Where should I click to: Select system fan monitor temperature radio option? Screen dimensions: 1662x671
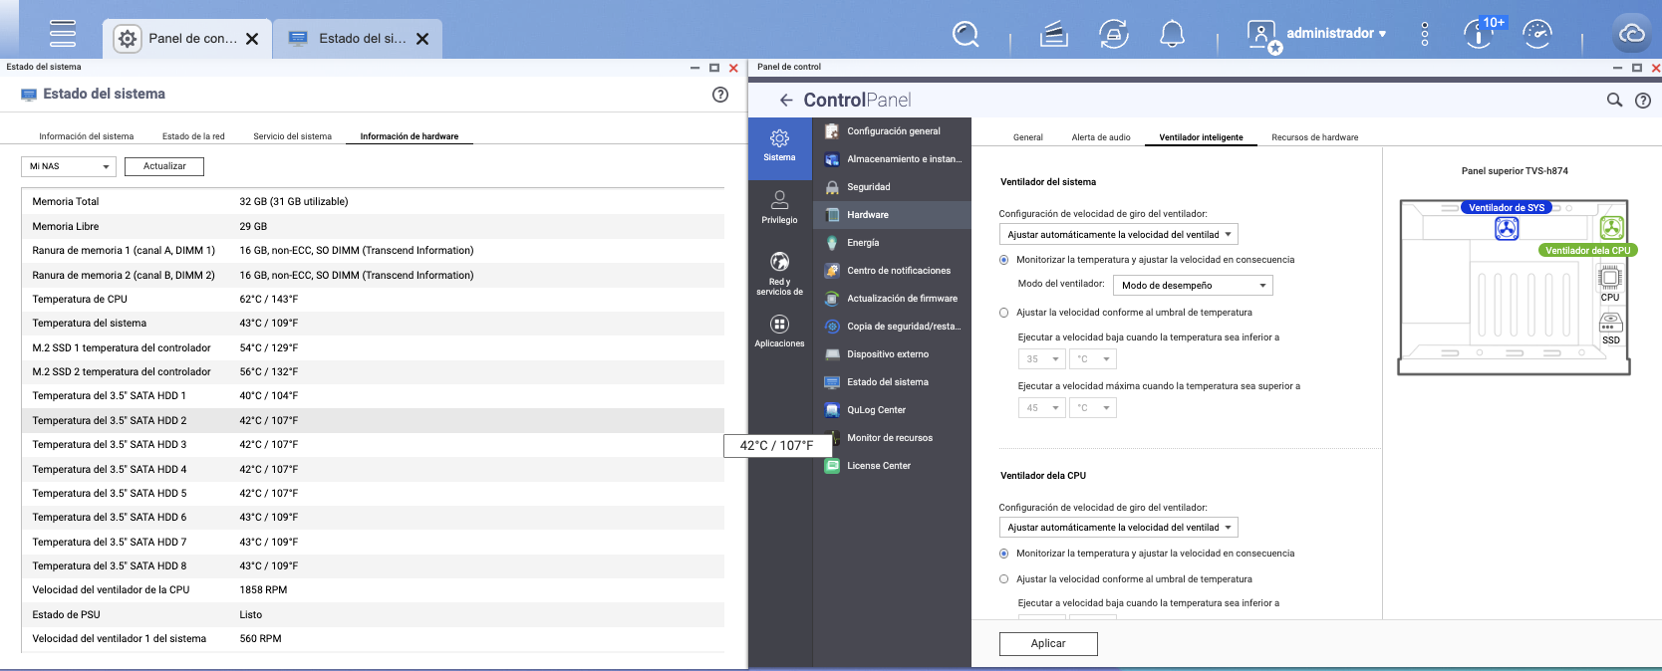[x=1004, y=260]
